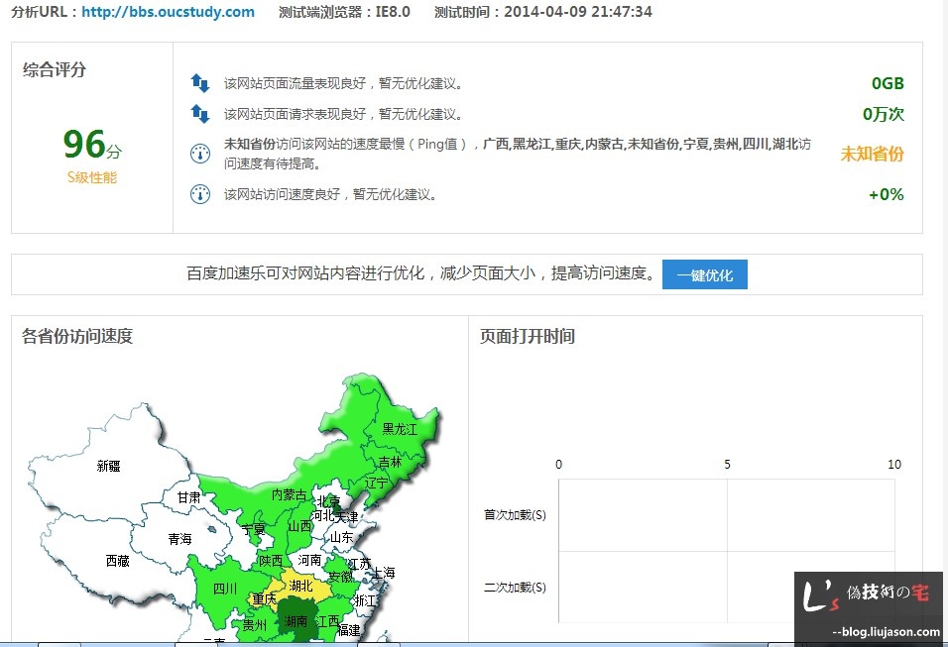Viewport: 948px width, 647px height.
Task: Open the bbs.oucstudy.com analysis URL link
Action: pos(168,12)
